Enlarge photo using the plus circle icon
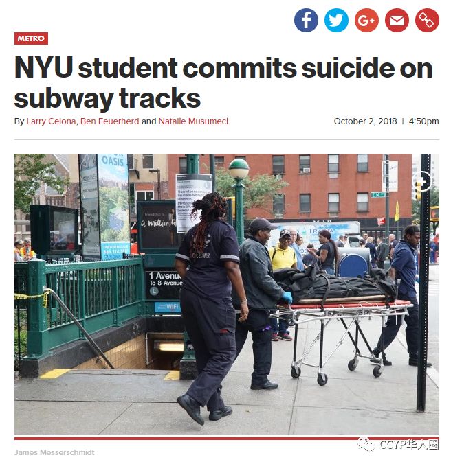The height and width of the screenshot is (464, 453). (x=423, y=181)
